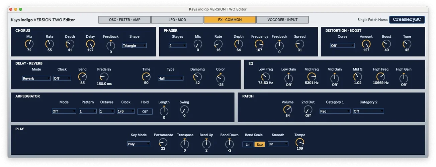The image size is (436, 167).
Task: Click the Portamento knob
Action: [163, 142]
